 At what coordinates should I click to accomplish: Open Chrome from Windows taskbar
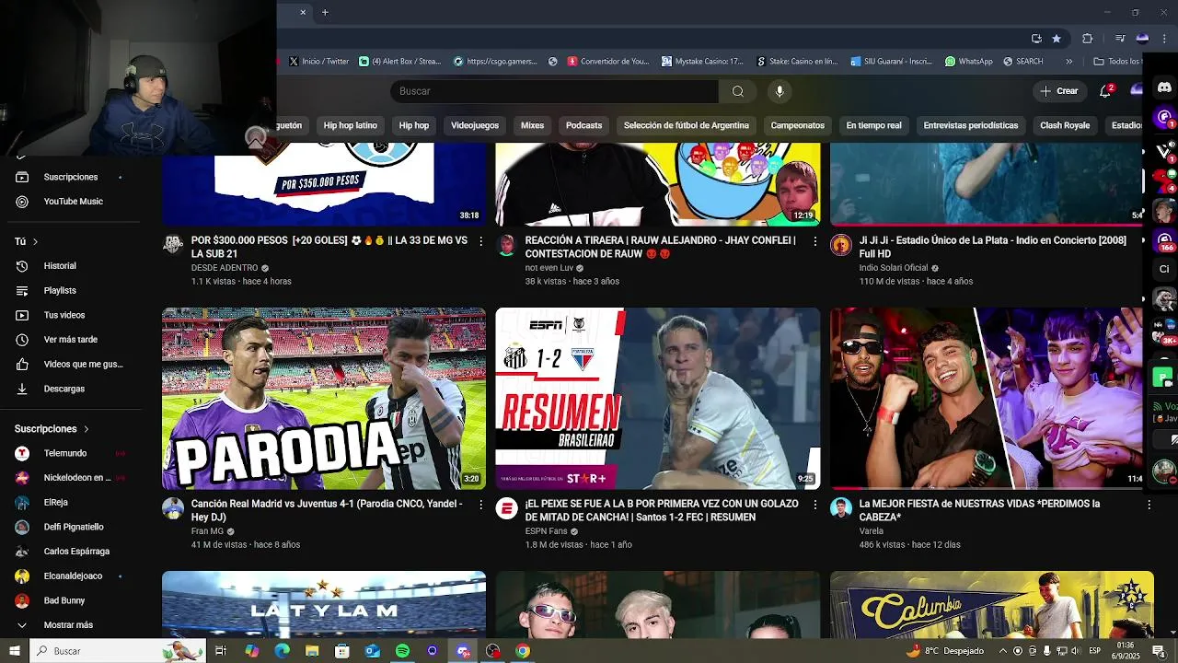point(523,651)
